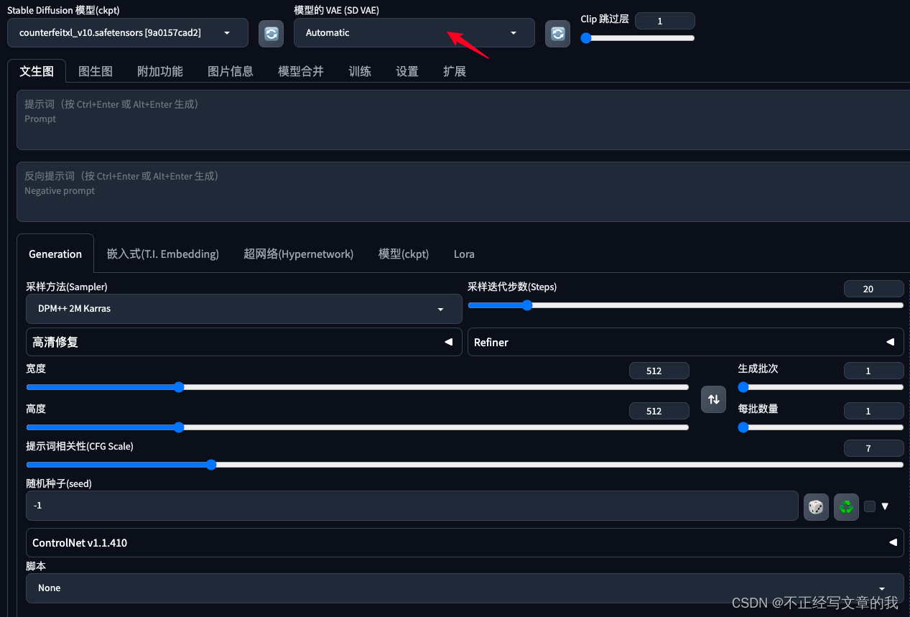Image resolution: width=910 pixels, height=617 pixels.
Task: Go to the 训练 tab
Action: (360, 71)
